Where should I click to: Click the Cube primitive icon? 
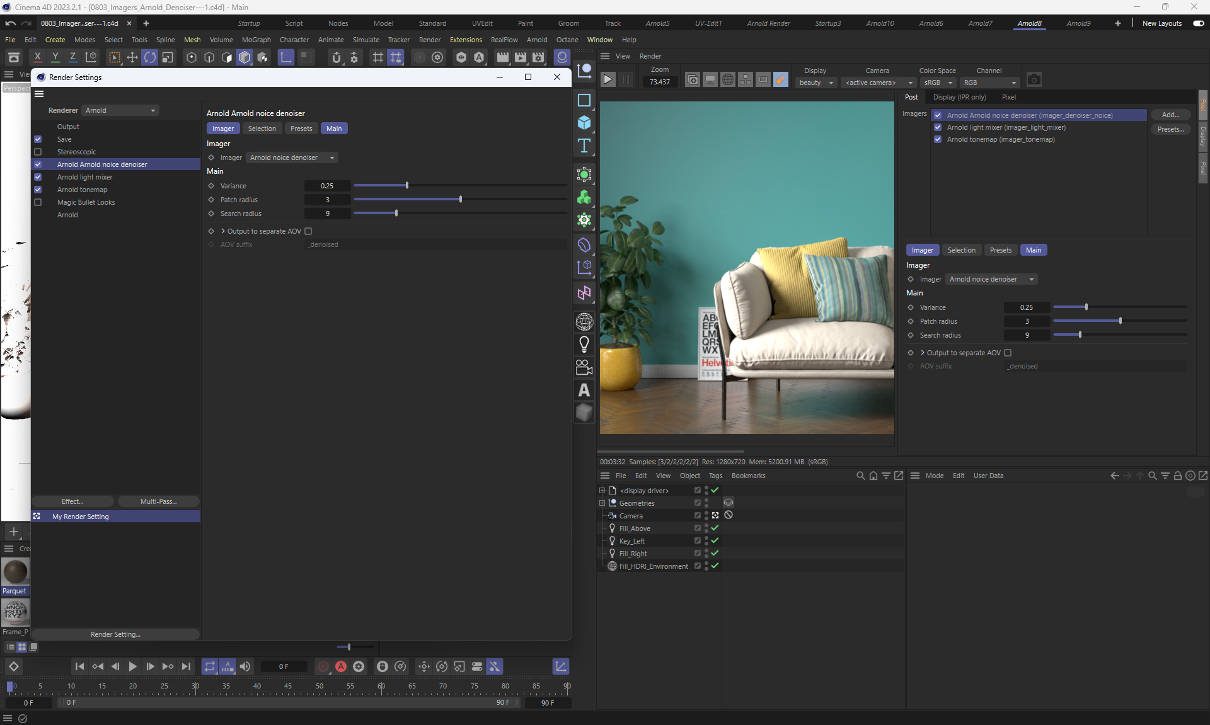tap(584, 123)
